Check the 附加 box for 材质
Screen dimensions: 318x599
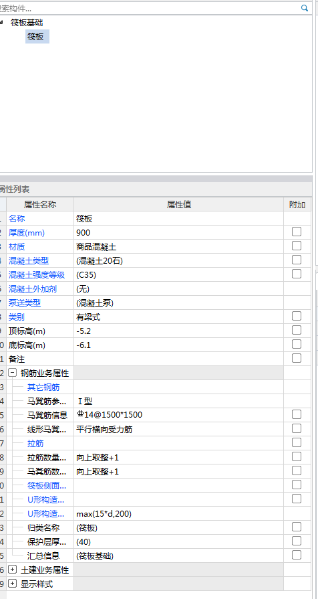[297, 246]
